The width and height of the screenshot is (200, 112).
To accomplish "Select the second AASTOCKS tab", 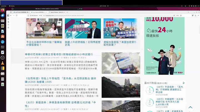I will (39, 12).
